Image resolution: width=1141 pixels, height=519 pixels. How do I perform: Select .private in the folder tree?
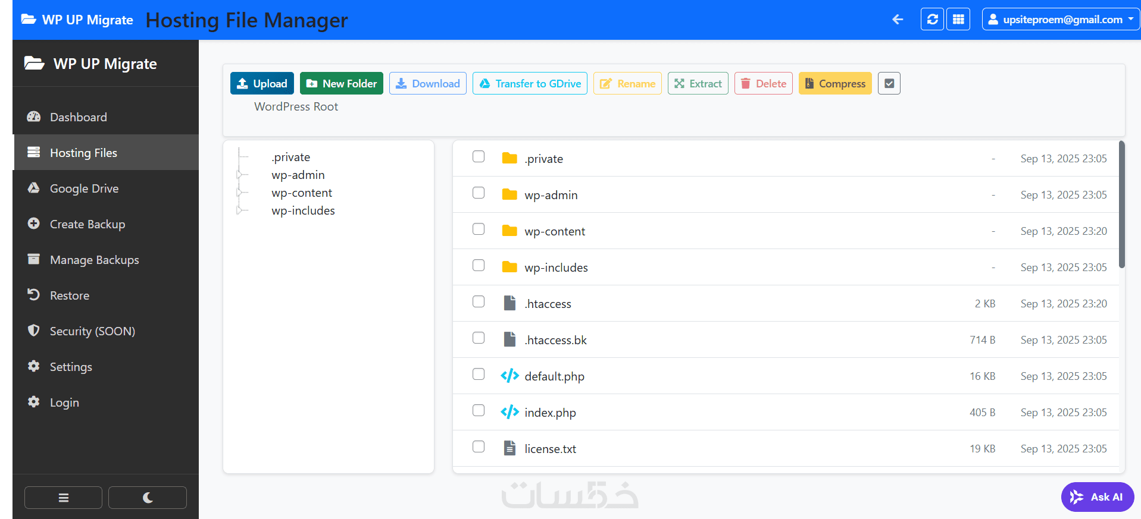coord(291,157)
